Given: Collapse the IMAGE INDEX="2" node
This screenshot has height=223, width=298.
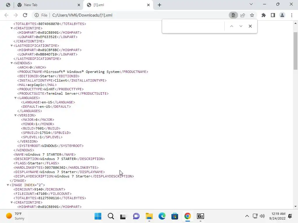Looking at the screenshot, I should 8,185.
